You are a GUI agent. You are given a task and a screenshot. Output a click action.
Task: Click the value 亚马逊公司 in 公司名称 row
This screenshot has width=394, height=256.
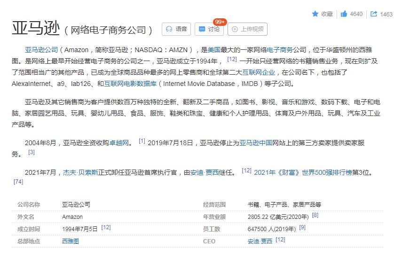click(x=76, y=204)
